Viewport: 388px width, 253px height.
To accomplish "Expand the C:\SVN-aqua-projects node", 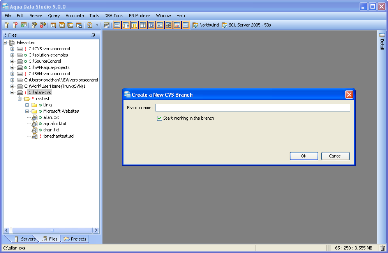I will (12, 67).
